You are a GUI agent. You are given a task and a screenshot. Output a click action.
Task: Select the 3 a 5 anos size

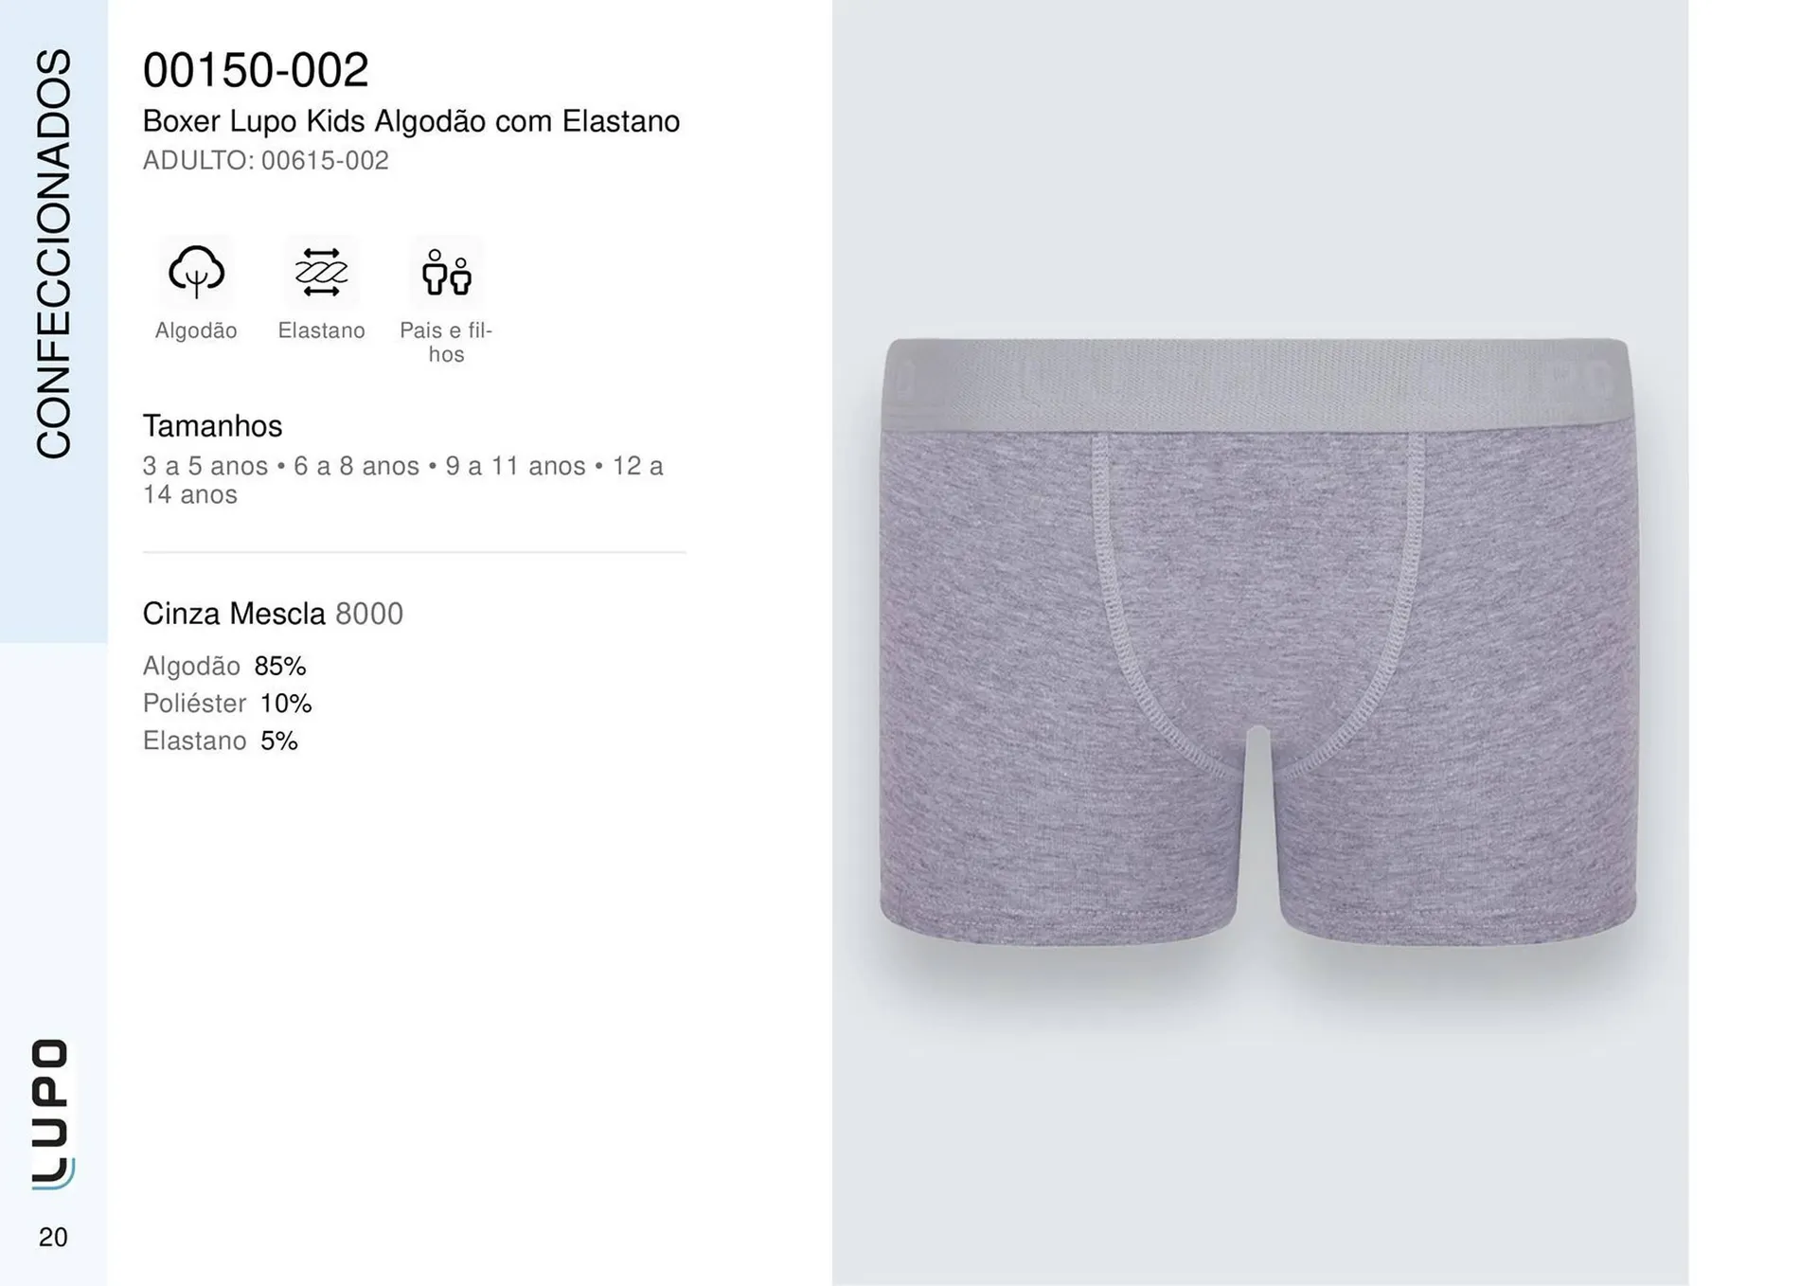point(205,466)
